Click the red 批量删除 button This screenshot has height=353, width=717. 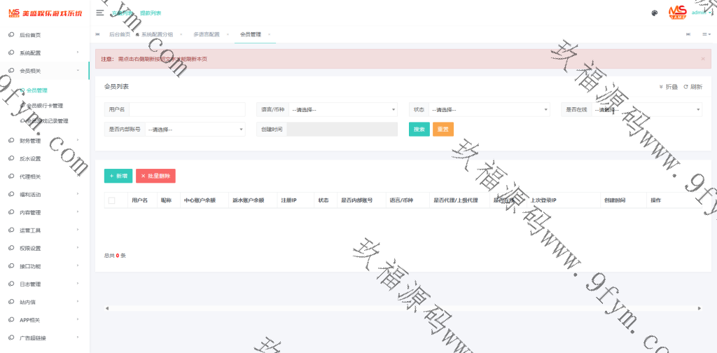click(x=155, y=176)
